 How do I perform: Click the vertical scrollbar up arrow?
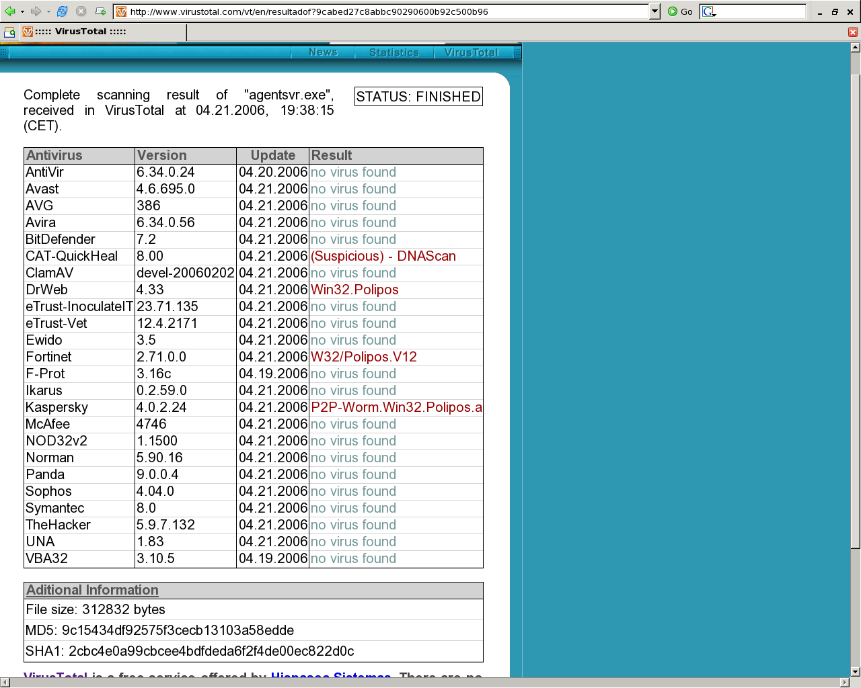tap(856, 48)
